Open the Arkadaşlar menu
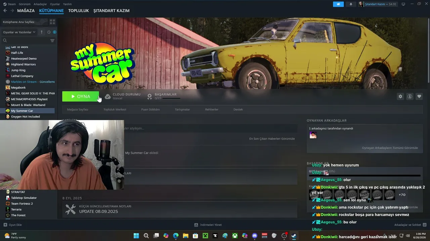The image size is (430, 241). coord(40,4)
